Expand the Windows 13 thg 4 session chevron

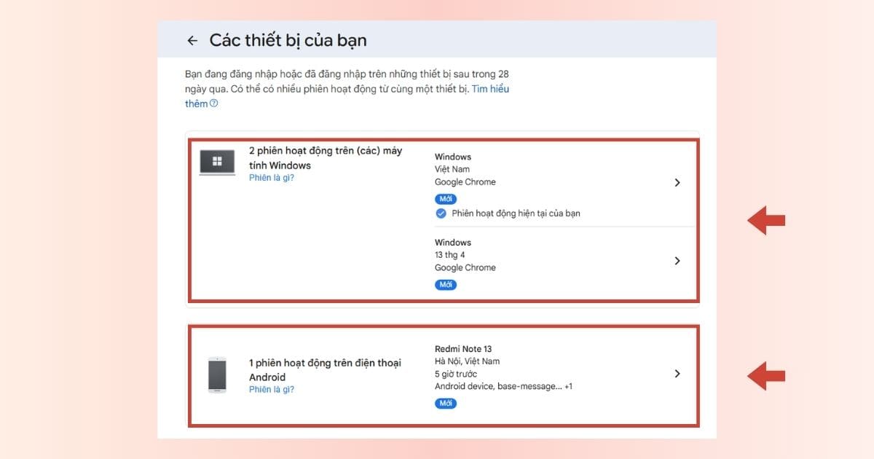[x=677, y=261]
